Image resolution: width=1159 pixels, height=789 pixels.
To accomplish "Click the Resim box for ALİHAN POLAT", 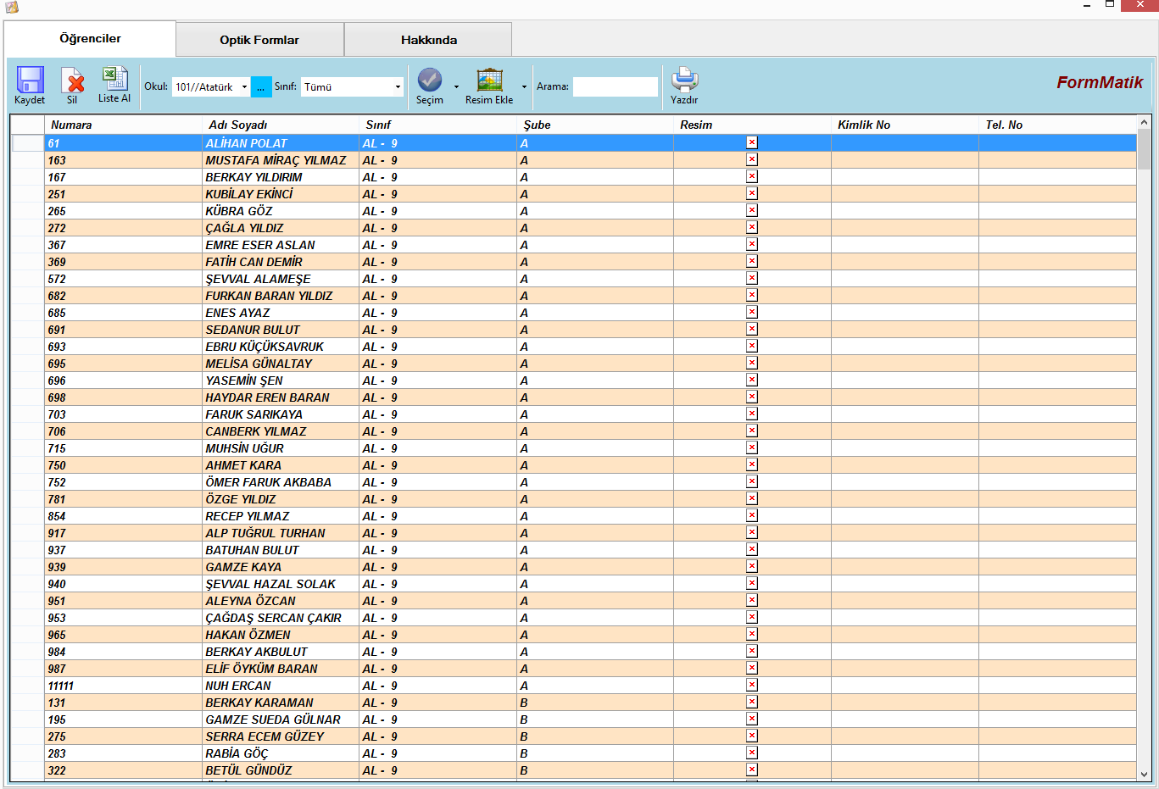I will (751, 143).
